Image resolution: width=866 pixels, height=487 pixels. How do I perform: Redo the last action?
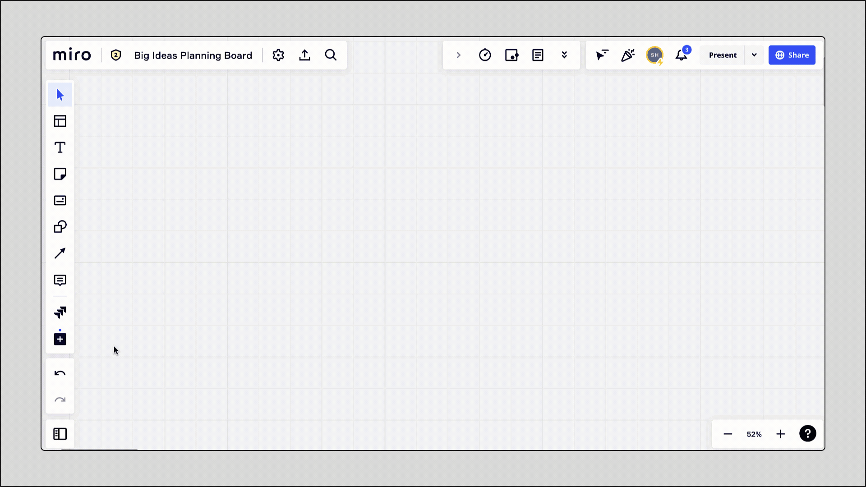coord(60,400)
